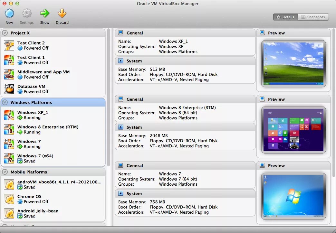Click Windows XP_1 OS icon

[x=9, y=115]
